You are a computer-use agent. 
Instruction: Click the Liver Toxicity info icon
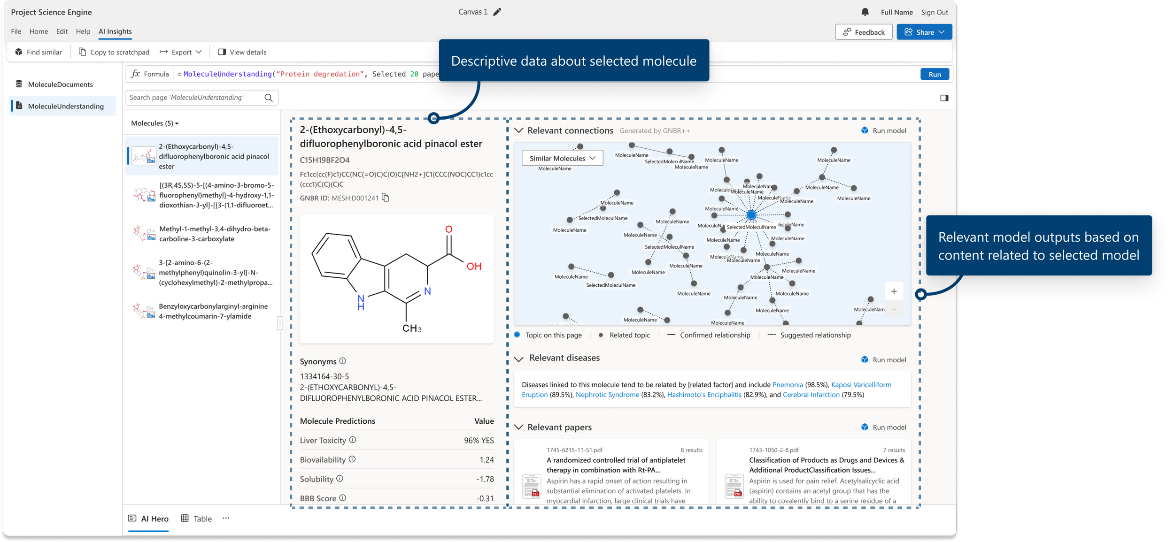(x=353, y=440)
